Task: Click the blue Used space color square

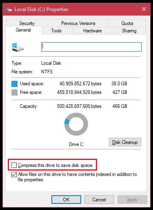Action: [x=14, y=84]
